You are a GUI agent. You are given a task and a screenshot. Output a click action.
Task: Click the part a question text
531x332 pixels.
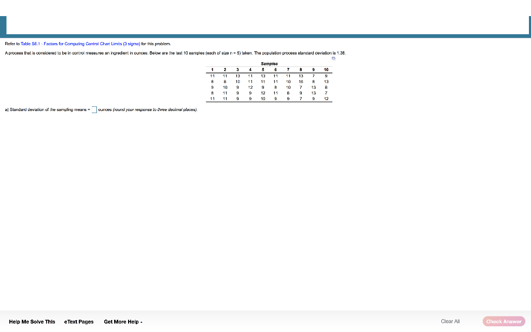tap(47, 109)
